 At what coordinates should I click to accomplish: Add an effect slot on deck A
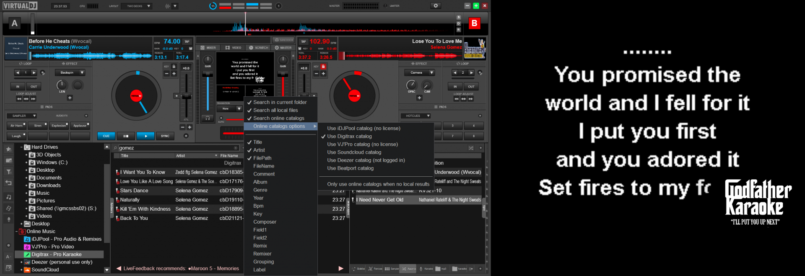pyautogui.click(x=70, y=98)
